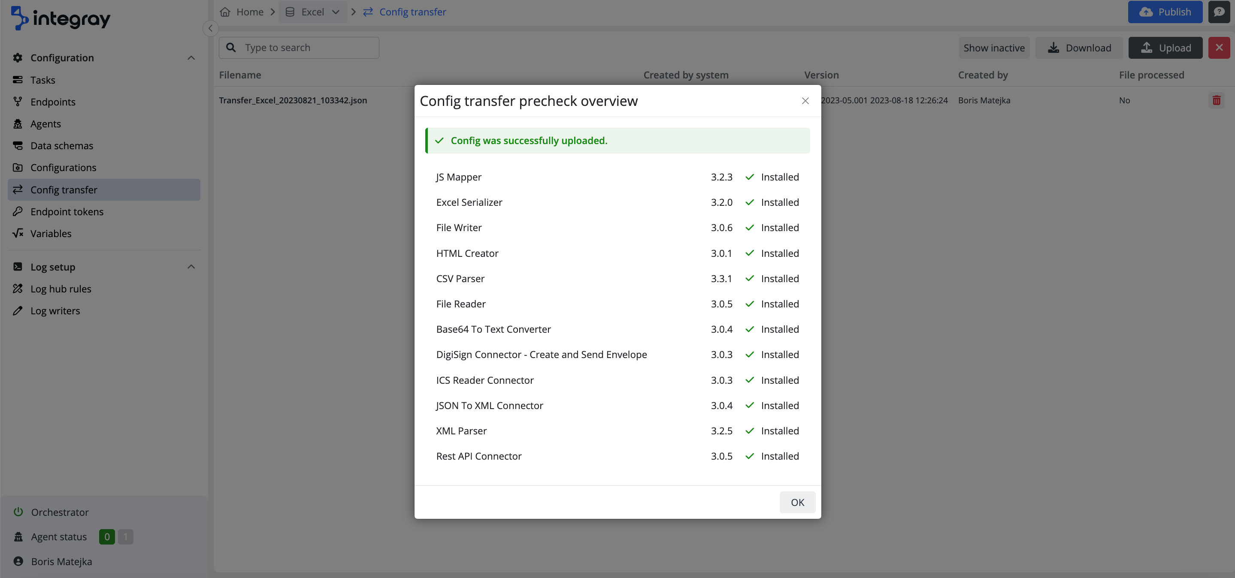Click the red trash icon for the transfer file
The width and height of the screenshot is (1235, 578).
1216,100
